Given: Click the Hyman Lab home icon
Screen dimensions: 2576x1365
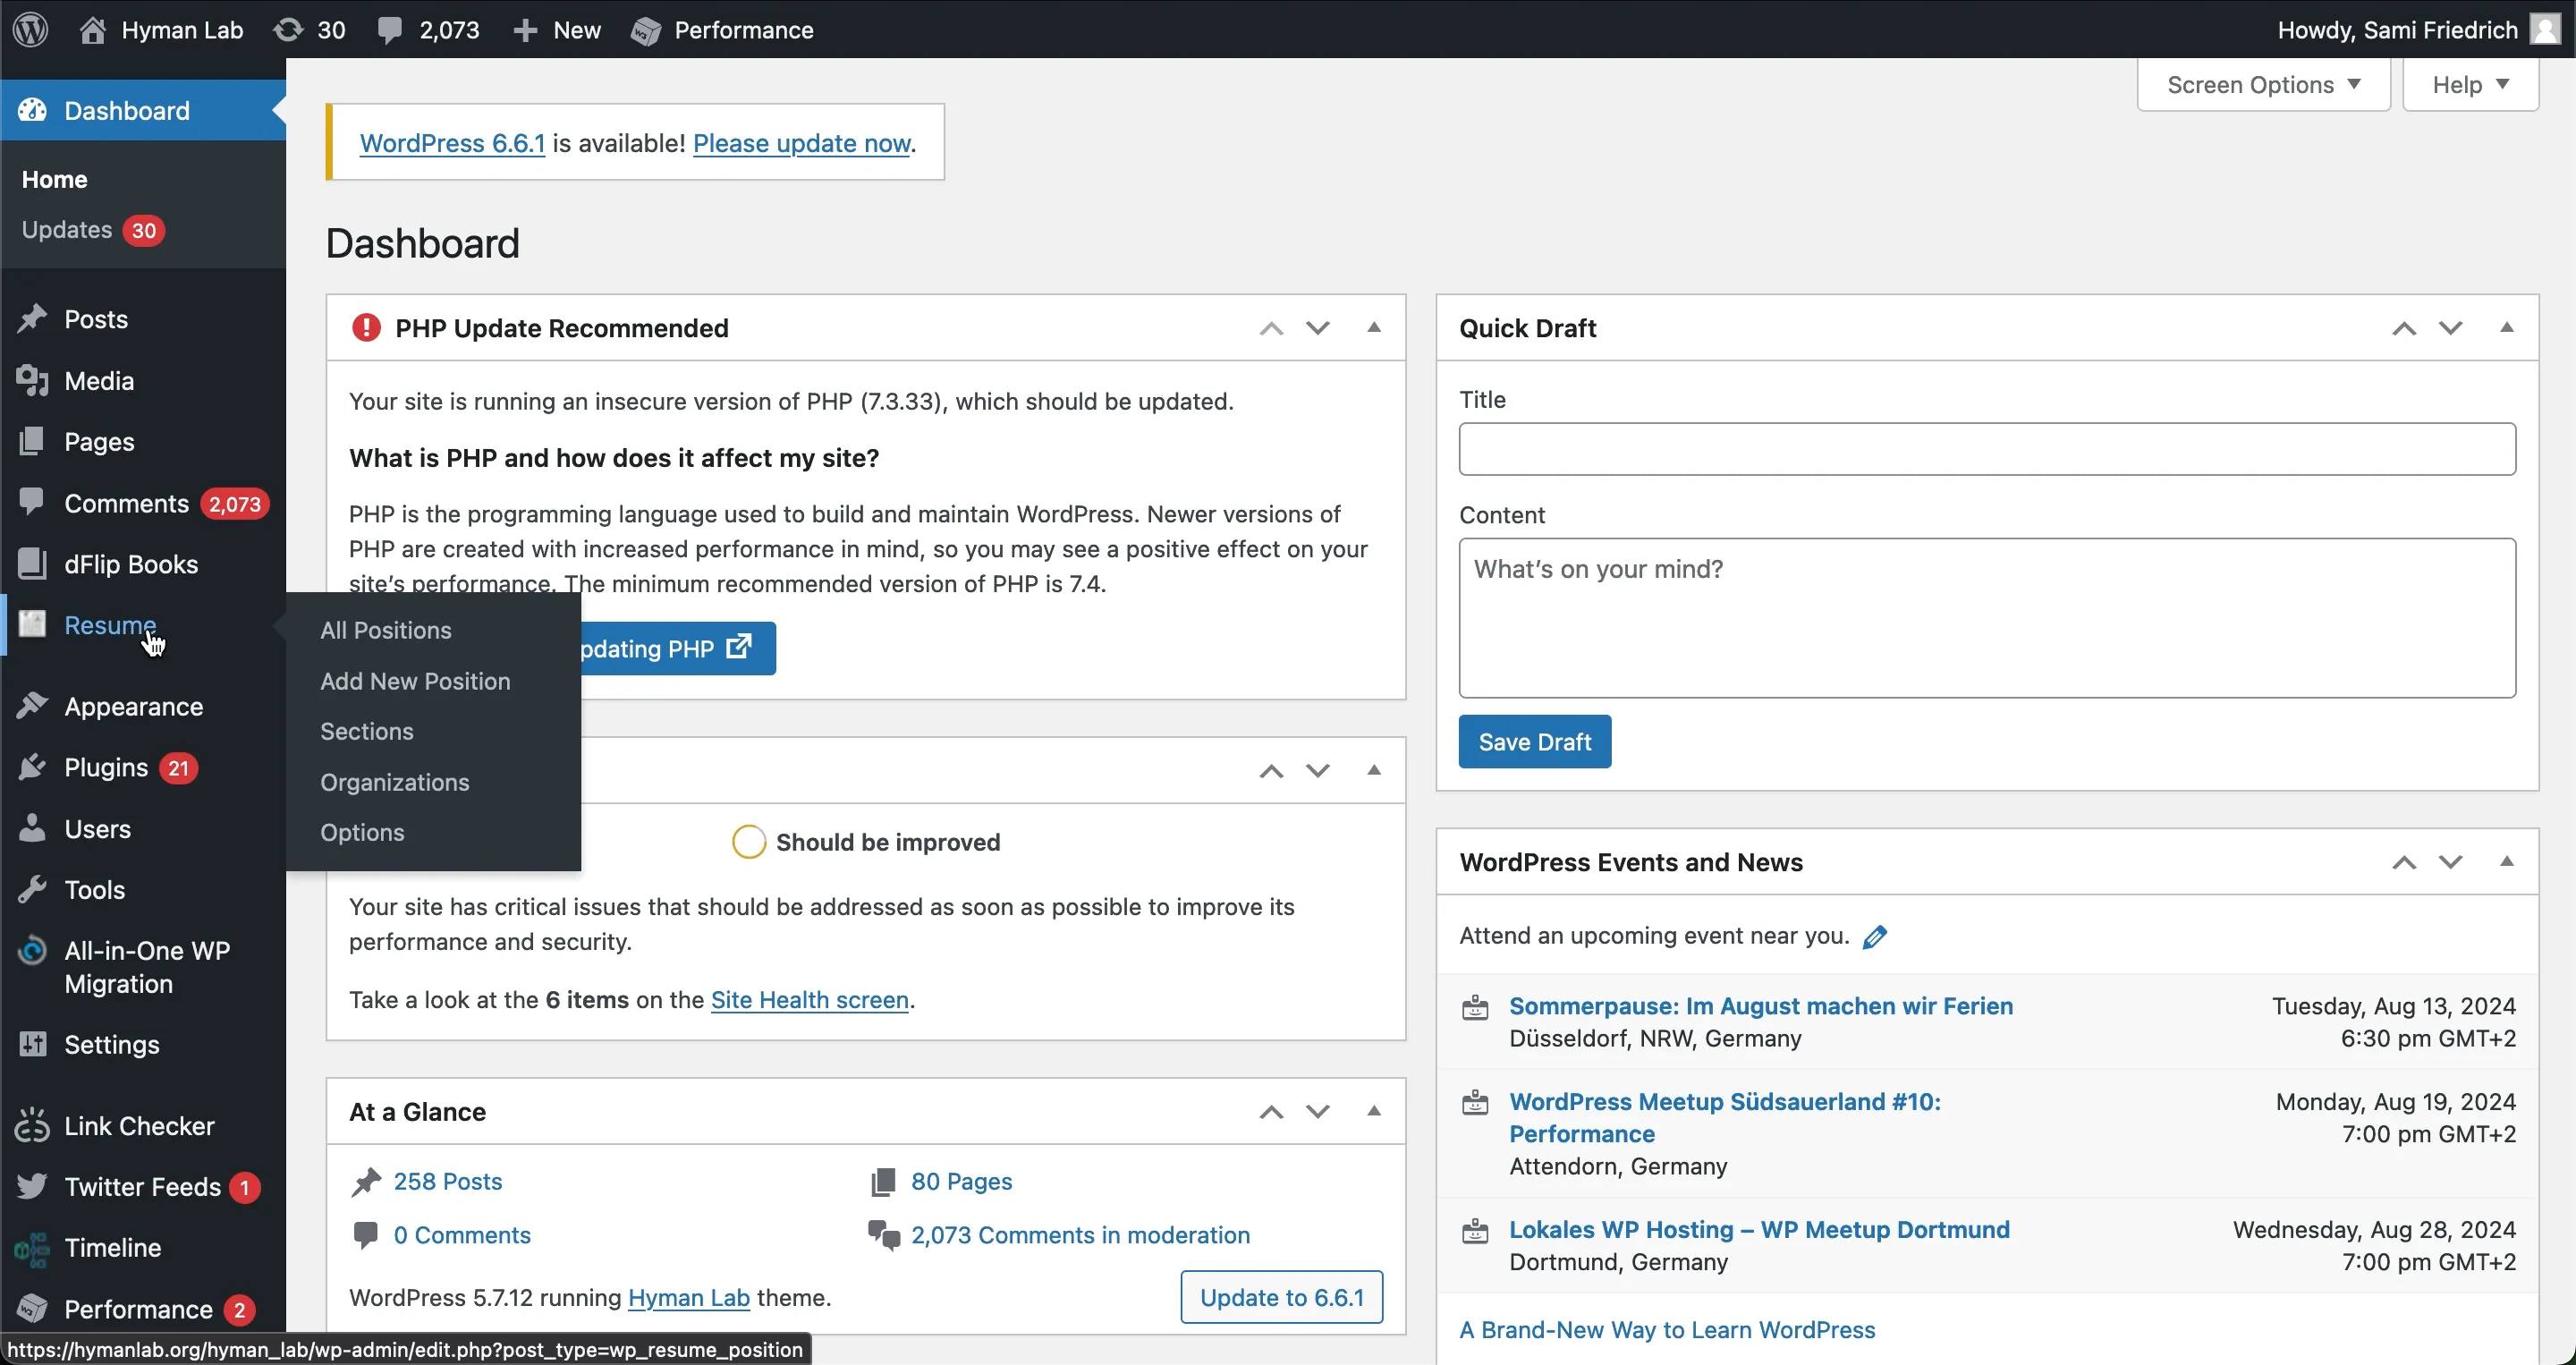Looking at the screenshot, I should click(x=93, y=30).
